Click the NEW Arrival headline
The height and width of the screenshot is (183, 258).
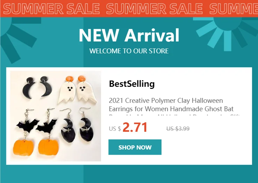129,35
